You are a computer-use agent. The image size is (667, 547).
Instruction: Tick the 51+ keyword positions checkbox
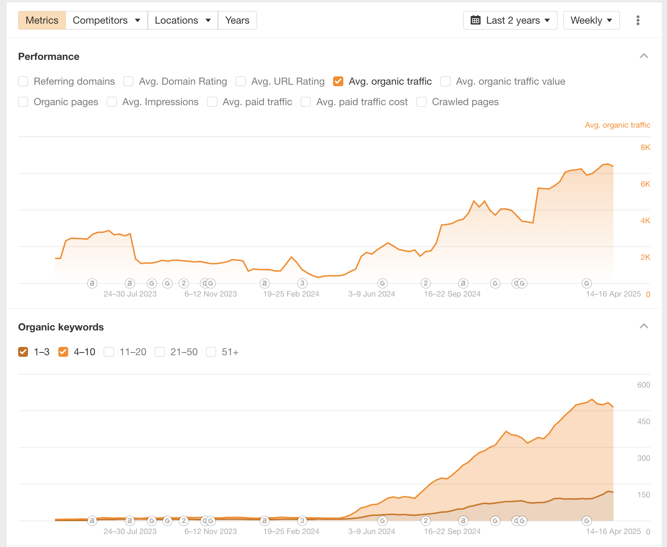(x=211, y=352)
